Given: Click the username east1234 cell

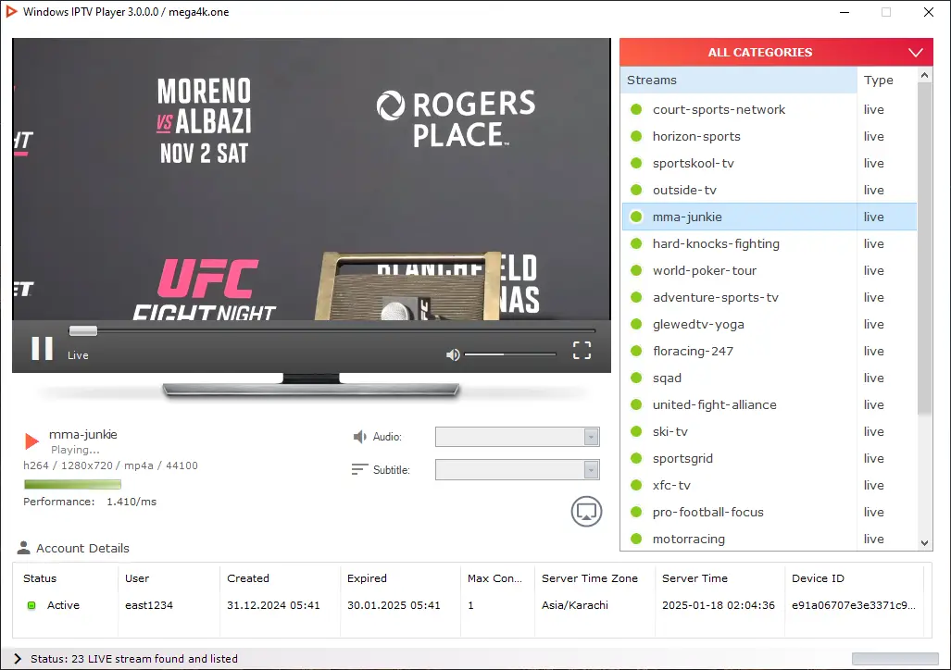Looking at the screenshot, I should (x=148, y=605).
